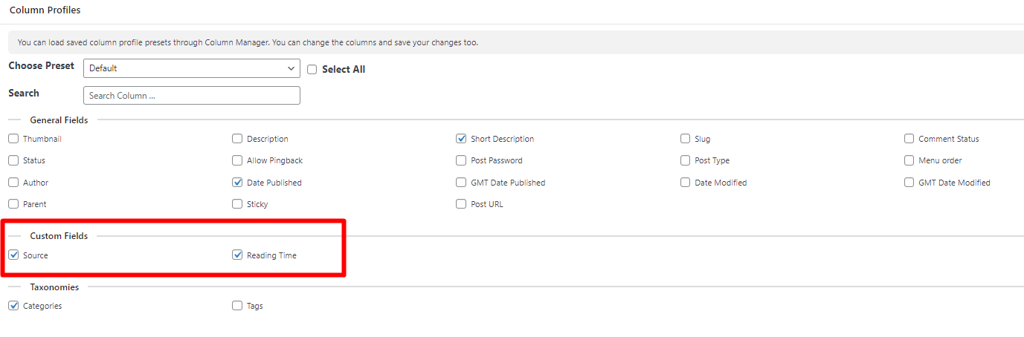Screen dimensions: 1024x337
Task: Enable the GMT Date Modified checkbox
Action: point(909,183)
